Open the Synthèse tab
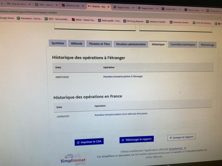The width and height of the screenshot is (222, 166). pos(58,43)
